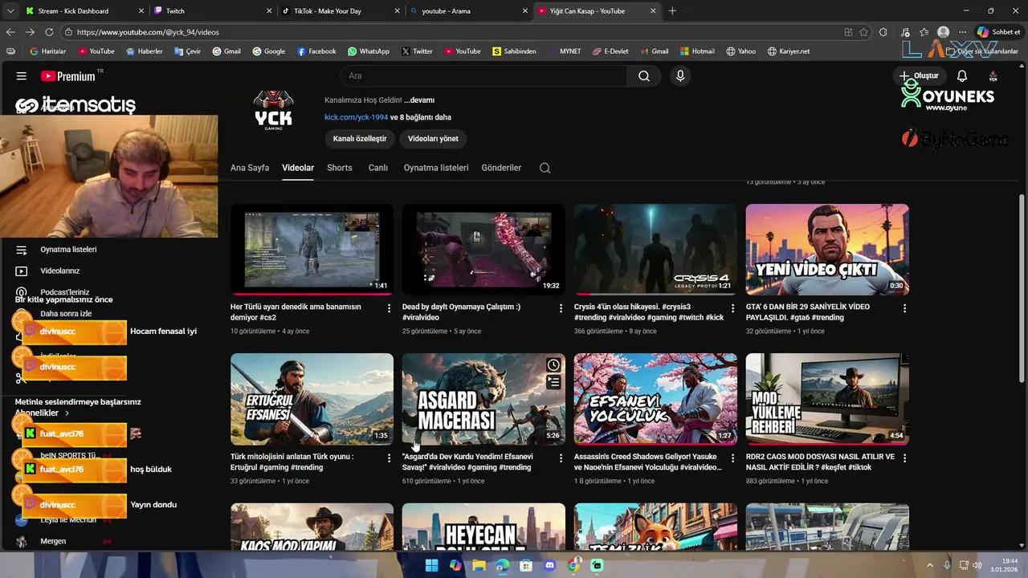
Task: Expand Abonelikler section chevron
Action: pos(67,413)
